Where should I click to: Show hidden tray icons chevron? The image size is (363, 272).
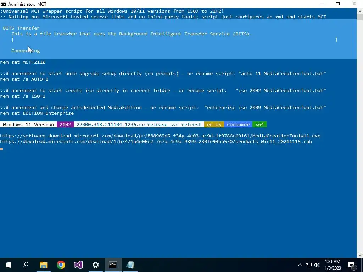point(300,265)
